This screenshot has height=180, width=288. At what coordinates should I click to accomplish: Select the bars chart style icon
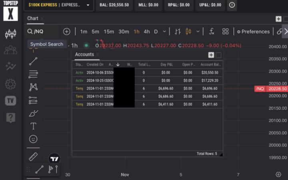pos(178,32)
